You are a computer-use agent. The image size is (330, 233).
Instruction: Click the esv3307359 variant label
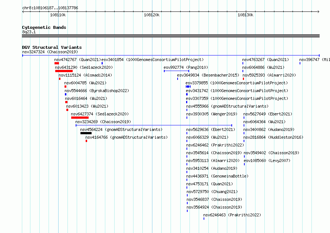(237, 98)
